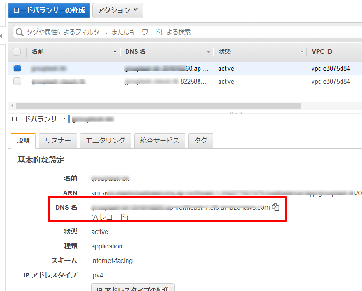
Task: Copy the DNS name to clipboard
Action: pos(276,207)
